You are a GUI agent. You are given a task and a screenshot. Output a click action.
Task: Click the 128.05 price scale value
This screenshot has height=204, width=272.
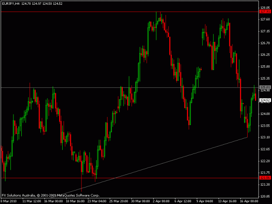[x=265, y=8]
